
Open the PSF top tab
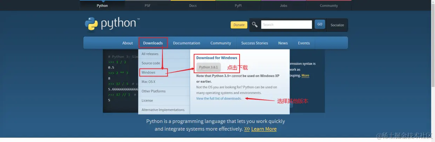click(148, 6)
